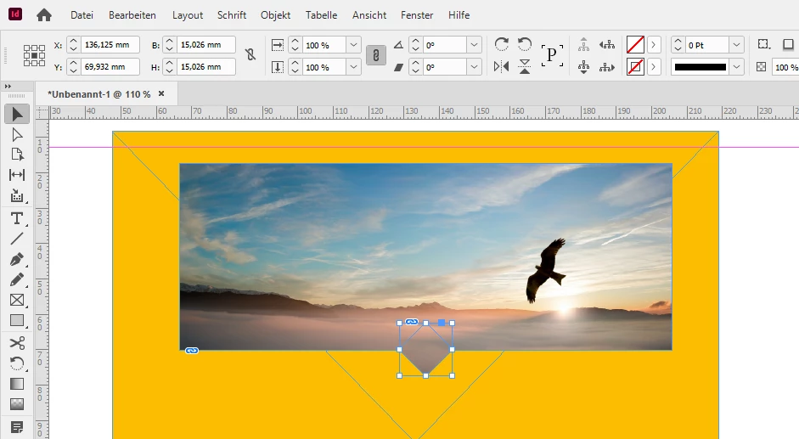Select the Gradient Feather tool
The height and width of the screenshot is (439, 799).
tap(17, 404)
